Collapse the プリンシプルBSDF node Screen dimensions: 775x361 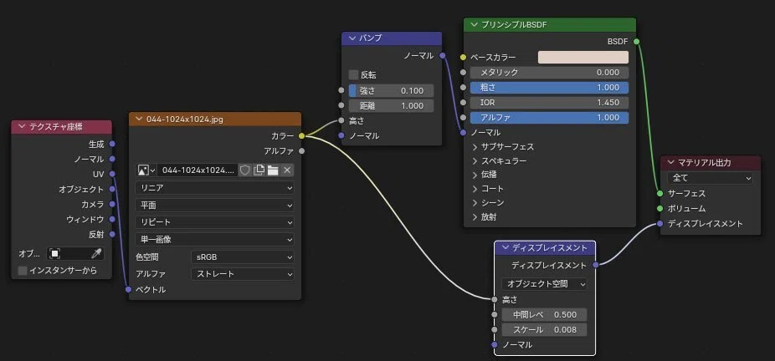(475, 25)
